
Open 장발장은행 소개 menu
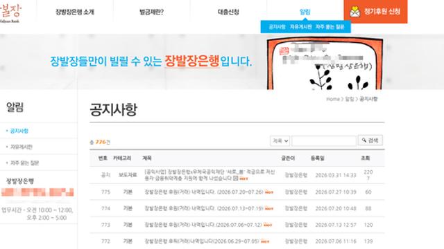coord(75,12)
